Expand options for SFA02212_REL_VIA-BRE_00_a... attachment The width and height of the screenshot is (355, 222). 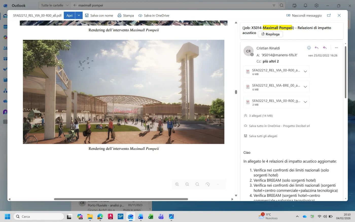[x=305, y=87]
